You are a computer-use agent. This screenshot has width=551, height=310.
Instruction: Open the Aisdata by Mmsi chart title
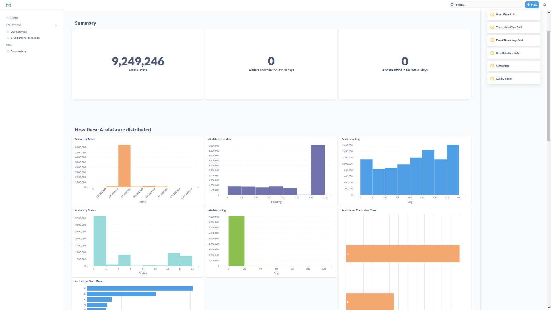(85, 139)
